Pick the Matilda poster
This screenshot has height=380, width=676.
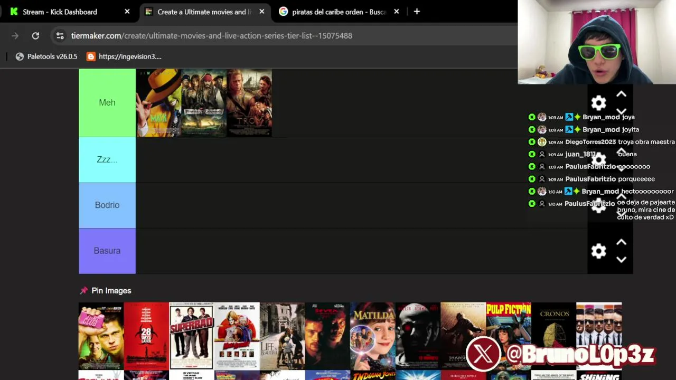point(373,336)
